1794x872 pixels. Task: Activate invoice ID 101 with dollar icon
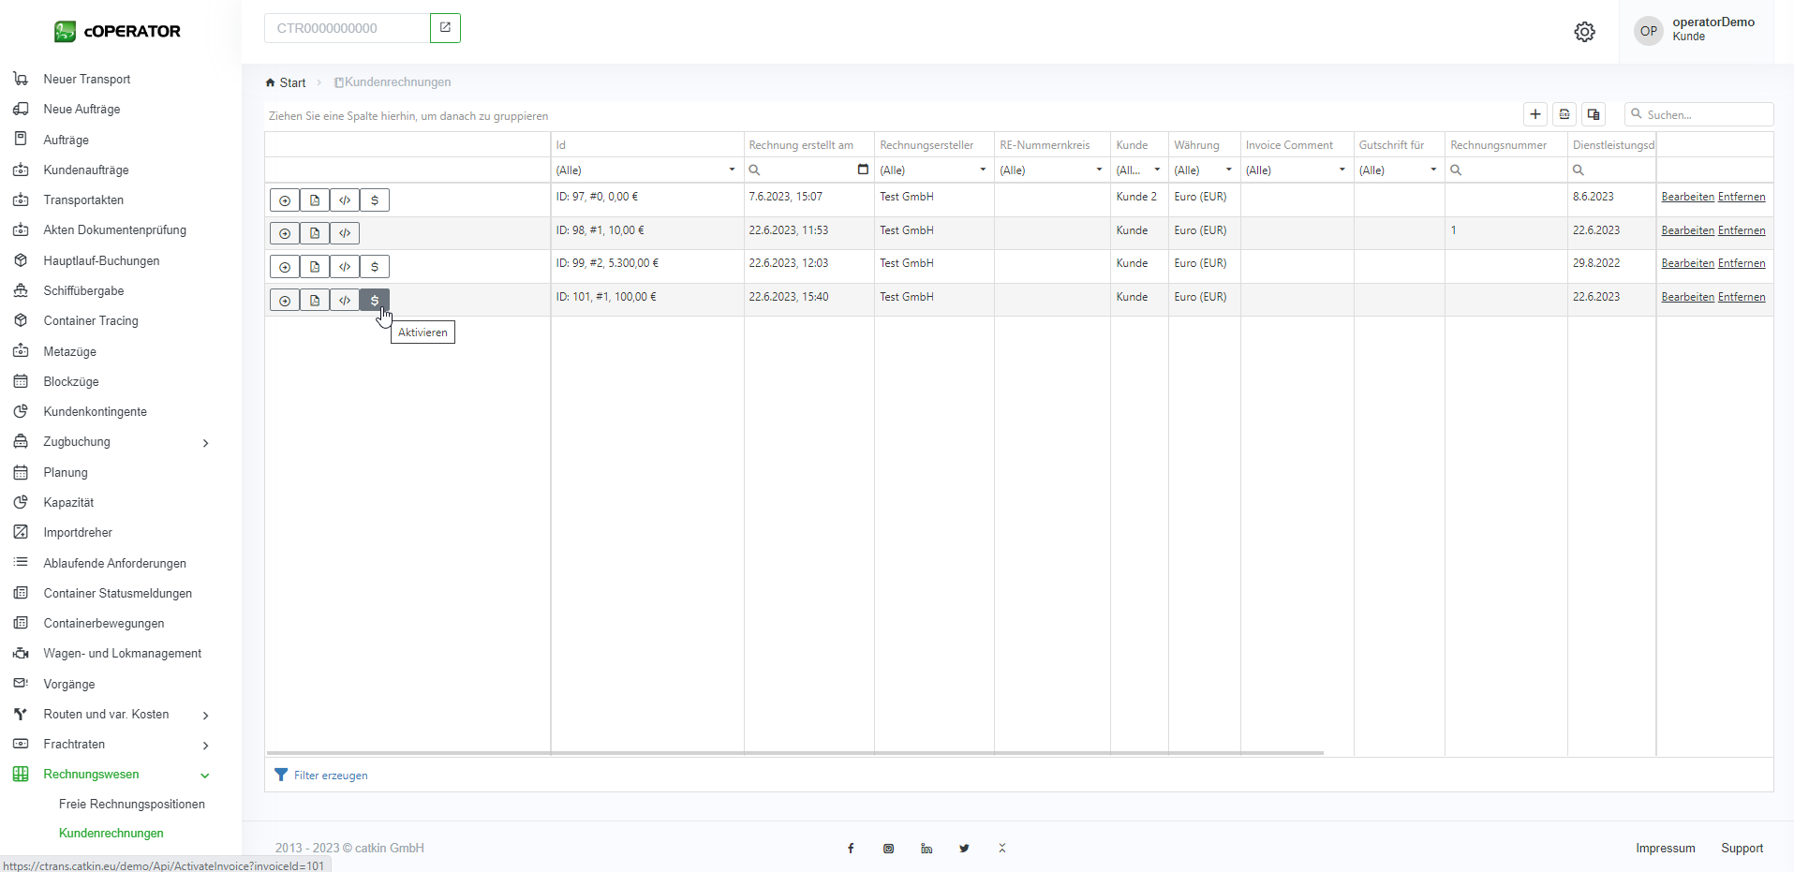click(x=375, y=300)
